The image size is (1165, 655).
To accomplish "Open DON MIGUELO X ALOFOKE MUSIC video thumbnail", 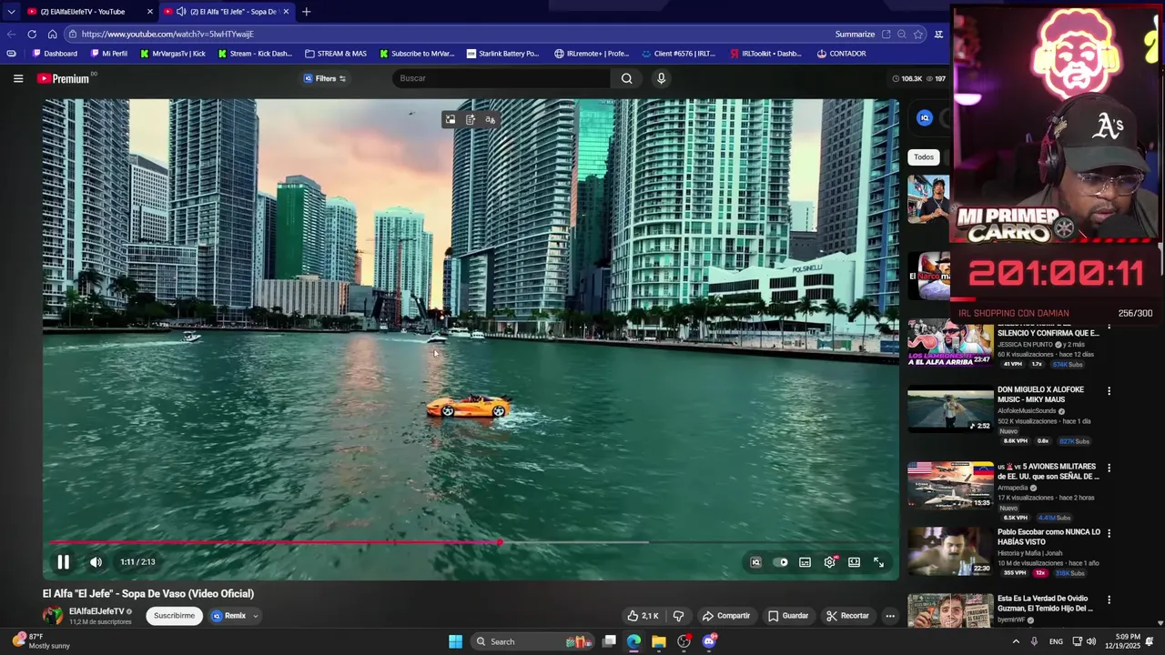I will tap(950, 409).
